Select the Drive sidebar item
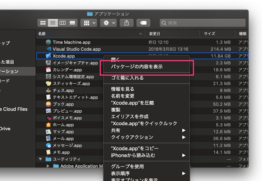The width and height of the screenshot is (262, 181). tap(5, 129)
